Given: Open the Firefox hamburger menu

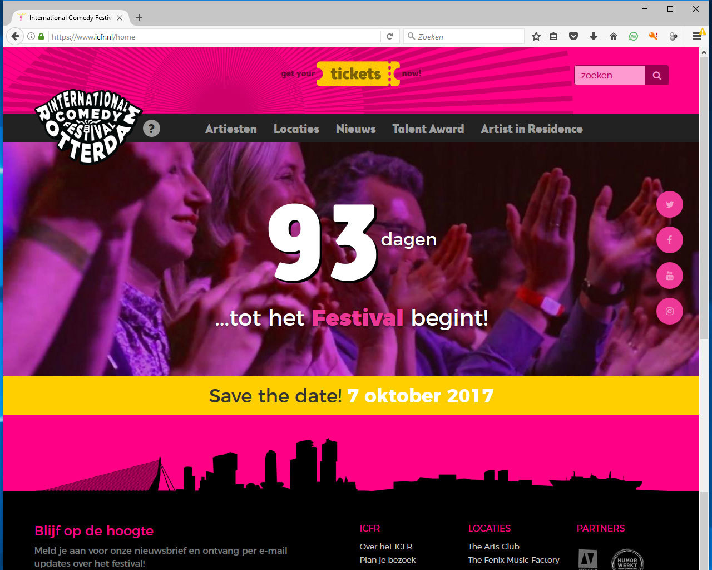Looking at the screenshot, I should pos(696,36).
